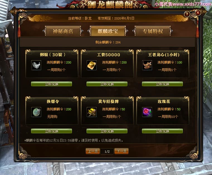Click 立即兑换 under 换镖令
Image resolution: width=212 pixels, height=175 pixels.
[x=52, y=131]
